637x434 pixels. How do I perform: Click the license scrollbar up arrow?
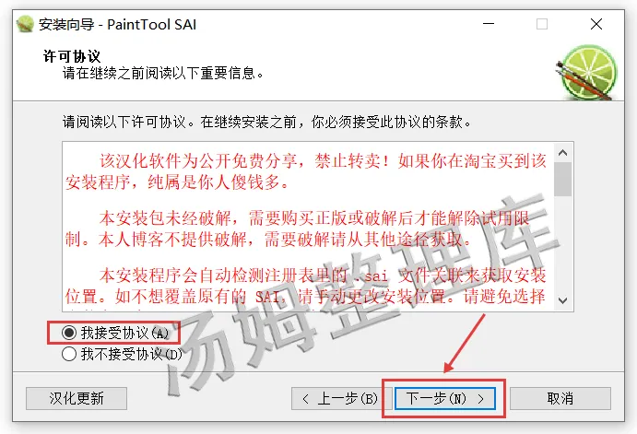562,153
